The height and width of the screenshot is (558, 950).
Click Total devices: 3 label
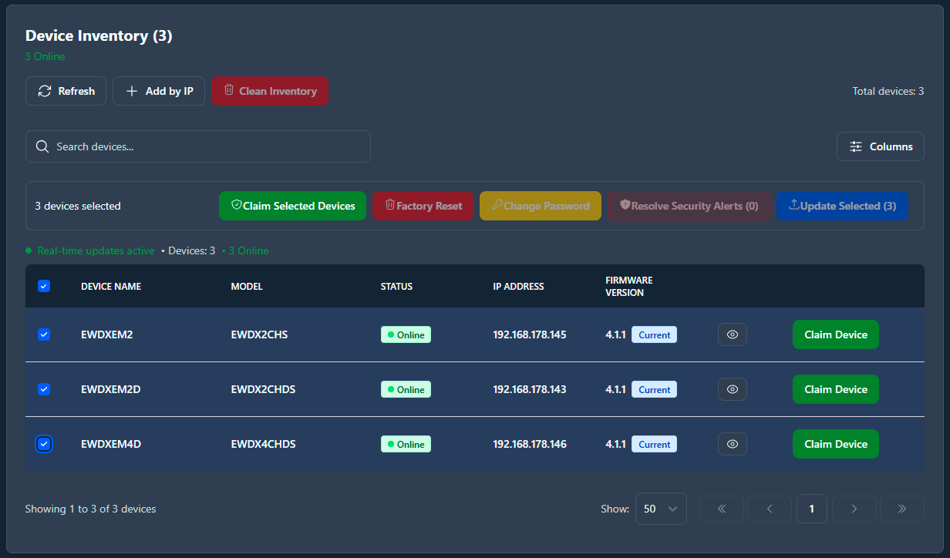point(888,91)
